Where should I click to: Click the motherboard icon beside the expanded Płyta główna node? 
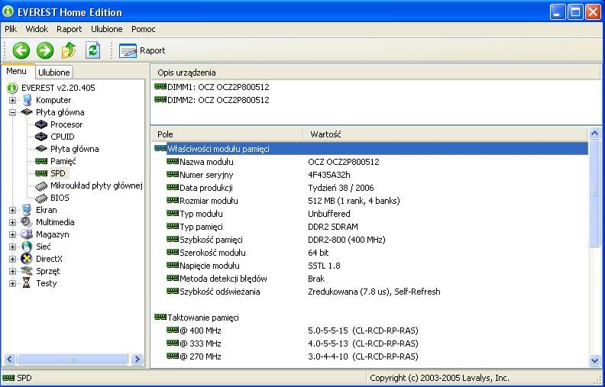coord(27,112)
